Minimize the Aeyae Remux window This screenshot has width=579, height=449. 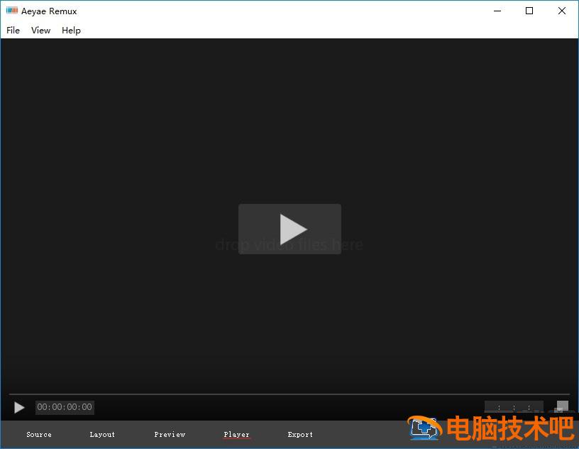click(497, 11)
